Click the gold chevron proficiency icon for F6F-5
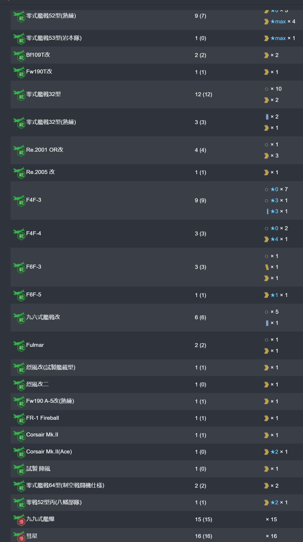Screen dimensions: 303x542 (266, 295)
